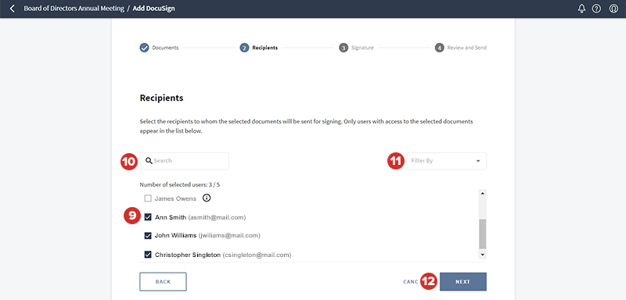
Task: Open the Filter By dropdown
Action: coord(446,161)
